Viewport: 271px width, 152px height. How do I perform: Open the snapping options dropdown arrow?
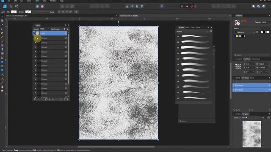point(196,6)
